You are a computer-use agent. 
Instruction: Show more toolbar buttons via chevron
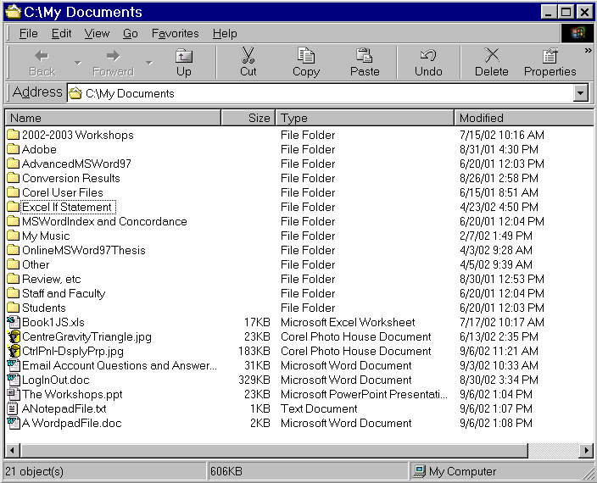point(589,50)
